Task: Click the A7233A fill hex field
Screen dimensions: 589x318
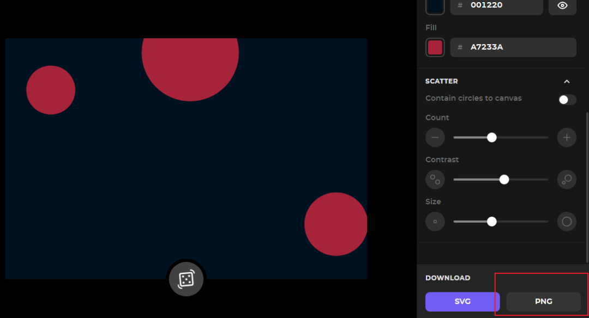Action: [x=513, y=47]
